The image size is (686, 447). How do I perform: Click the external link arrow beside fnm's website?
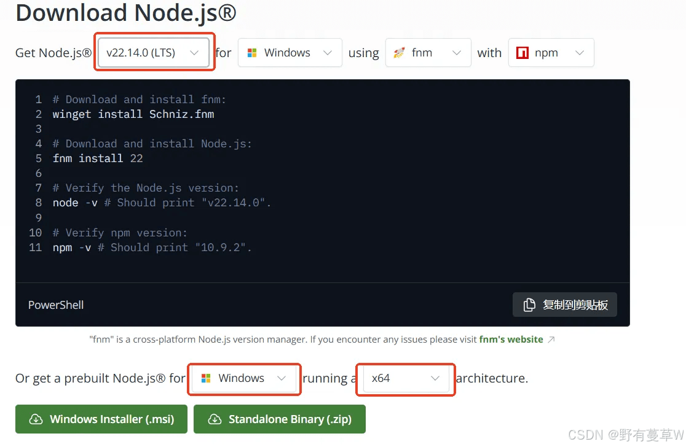(551, 340)
